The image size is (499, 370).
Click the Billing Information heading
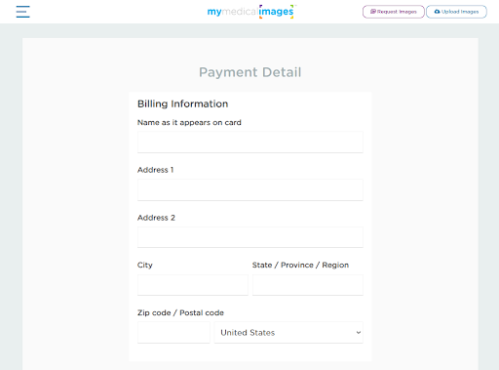coord(183,104)
